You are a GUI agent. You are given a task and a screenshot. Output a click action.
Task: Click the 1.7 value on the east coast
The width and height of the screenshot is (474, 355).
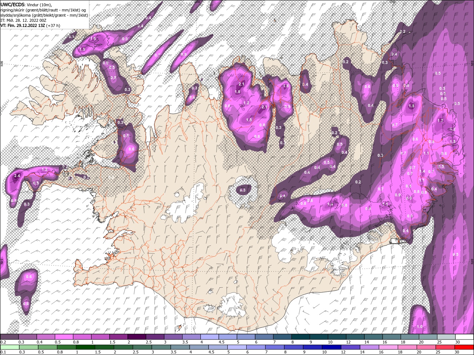(x=441, y=121)
